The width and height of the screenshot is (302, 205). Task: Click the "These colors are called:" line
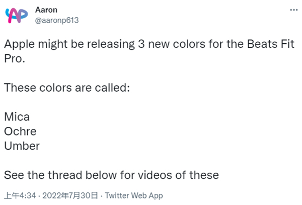[x=67, y=87]
